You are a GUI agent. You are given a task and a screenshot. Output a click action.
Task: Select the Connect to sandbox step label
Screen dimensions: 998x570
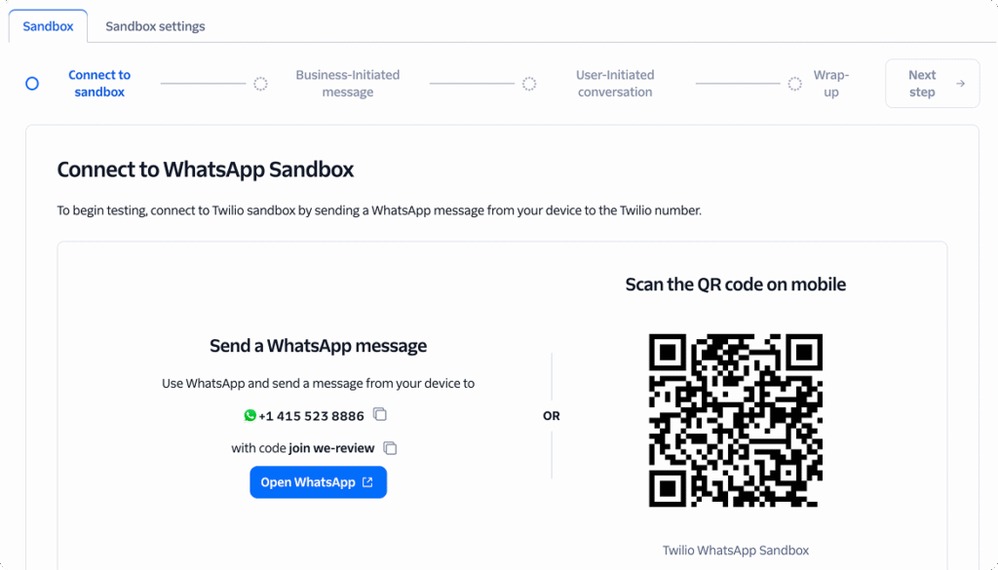(x=99, y=84)
